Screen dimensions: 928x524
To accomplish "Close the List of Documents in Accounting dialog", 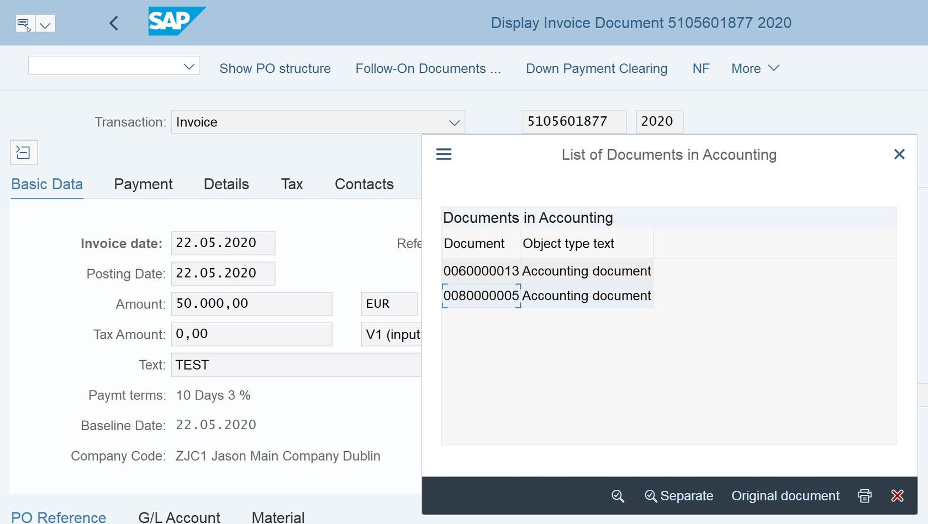I will [x=899, y=154].
